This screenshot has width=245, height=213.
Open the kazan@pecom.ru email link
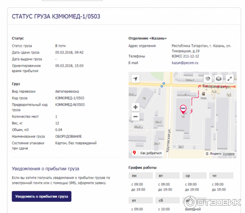coord(185,63)
